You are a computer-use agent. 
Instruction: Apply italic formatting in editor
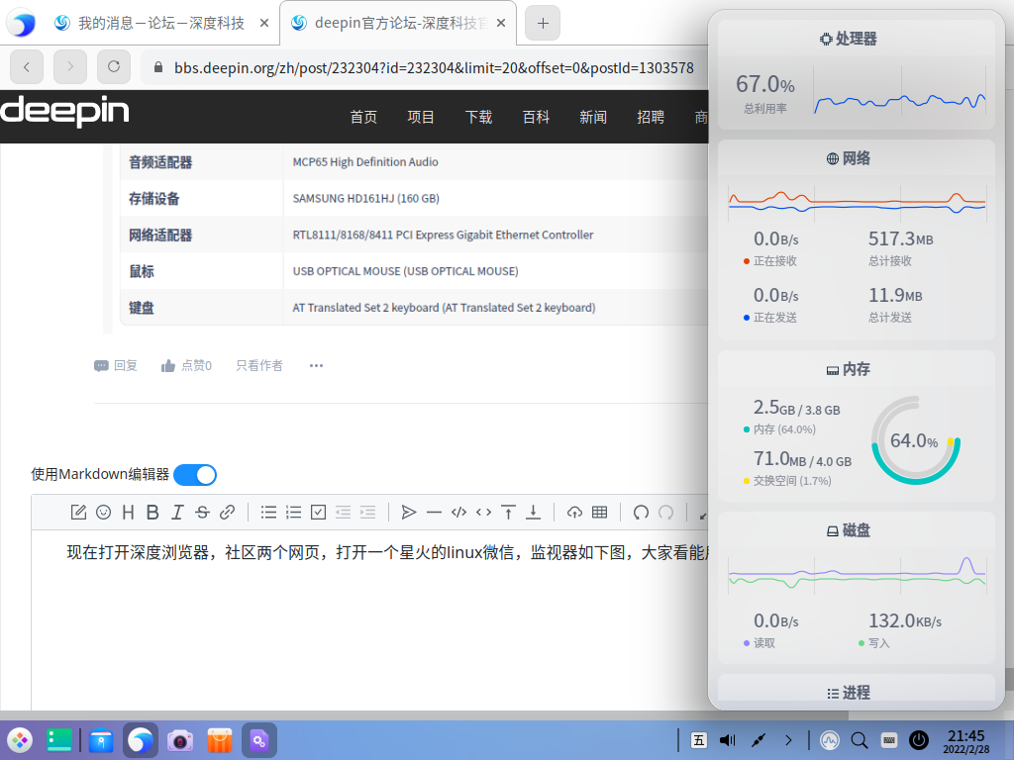point(177,512)
